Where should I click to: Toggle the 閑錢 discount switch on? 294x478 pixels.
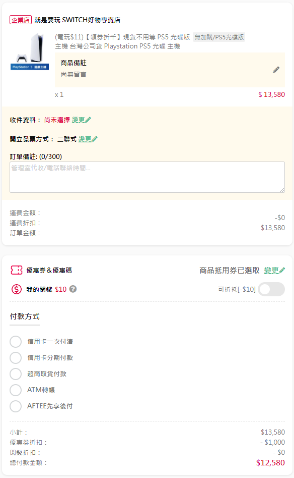click(271, 289)
